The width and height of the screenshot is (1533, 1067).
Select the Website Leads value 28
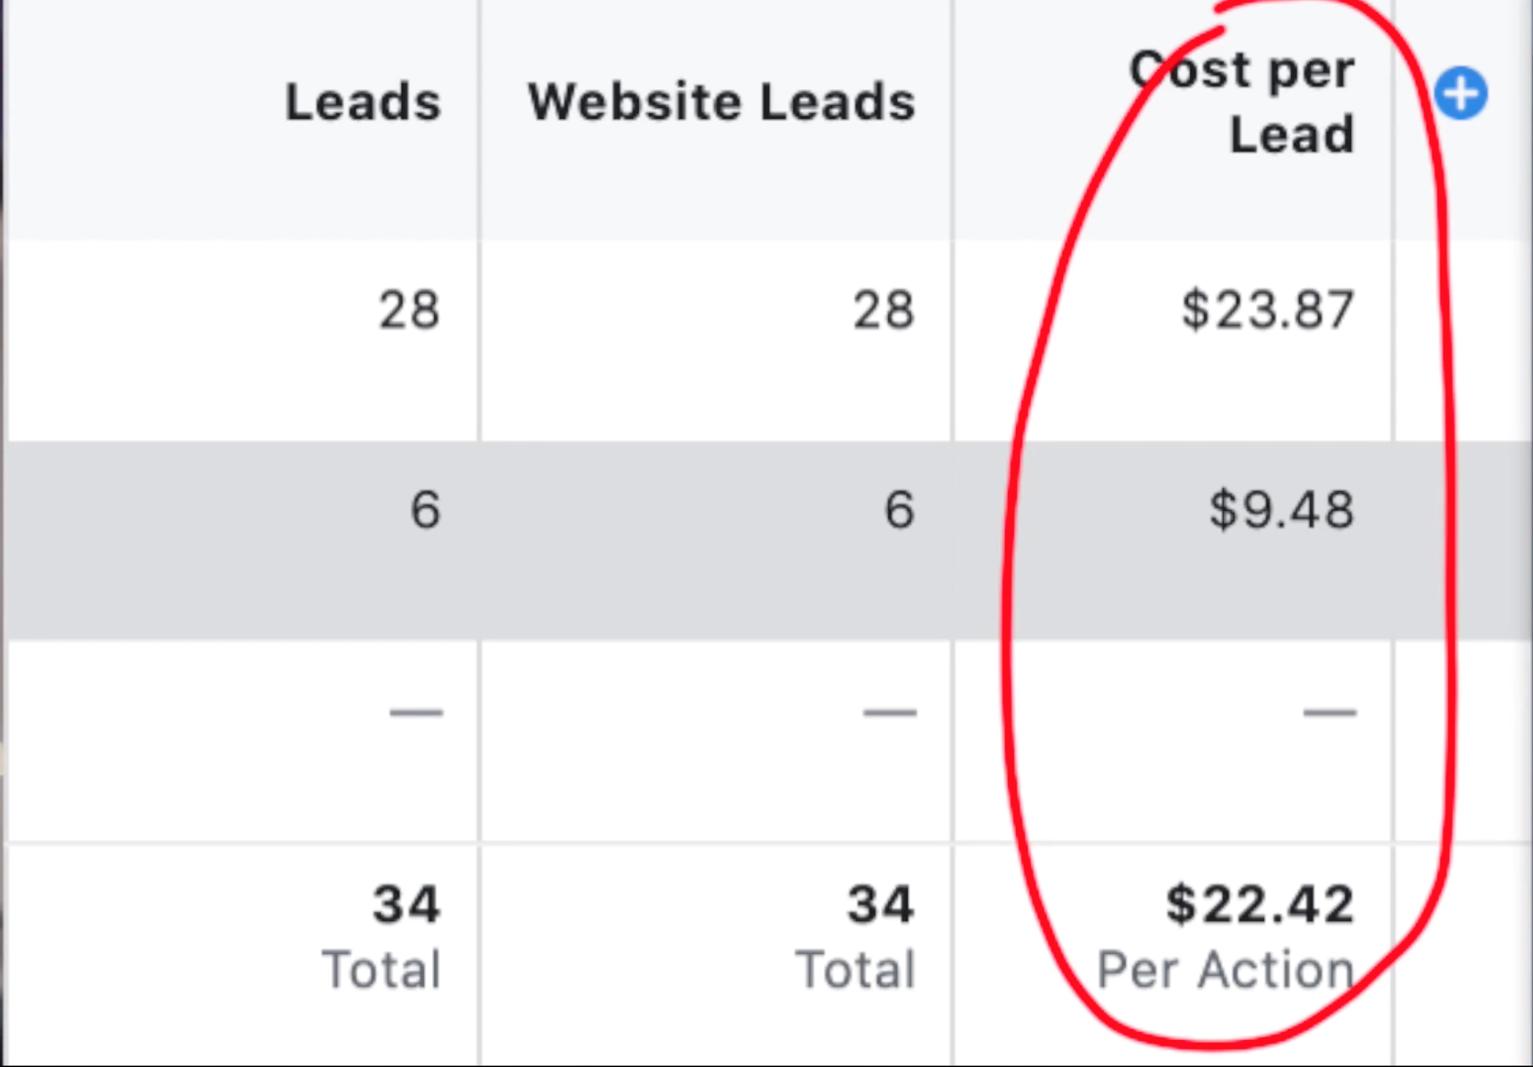(883, 310)
